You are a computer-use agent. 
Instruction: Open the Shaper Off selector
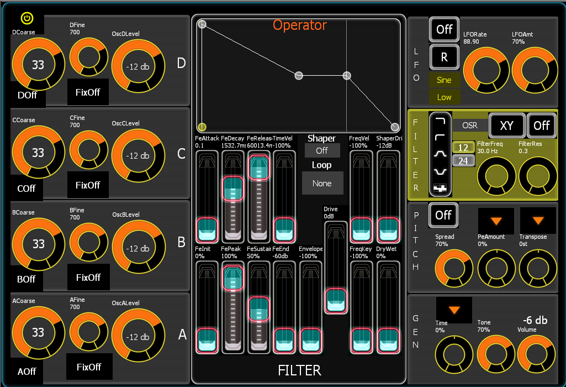tap(322, 150)
